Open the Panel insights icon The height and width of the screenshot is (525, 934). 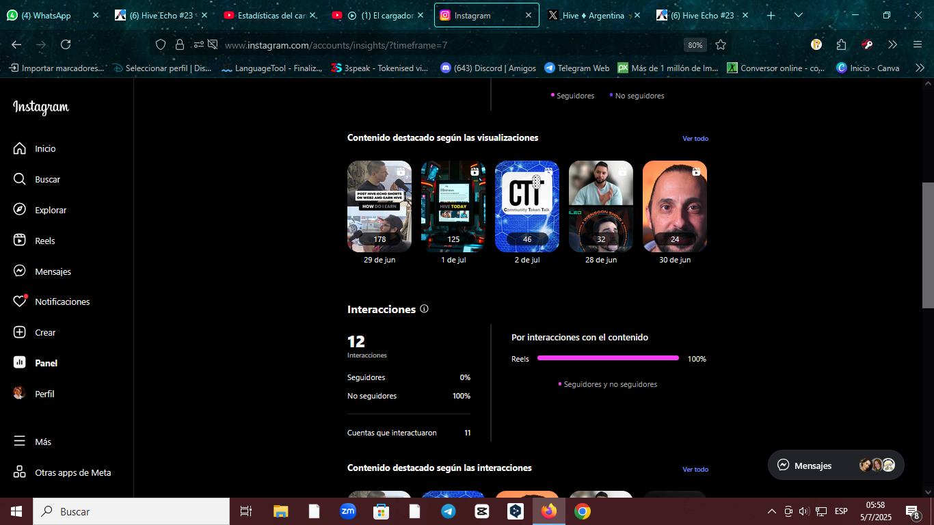[x=20, y=363]
